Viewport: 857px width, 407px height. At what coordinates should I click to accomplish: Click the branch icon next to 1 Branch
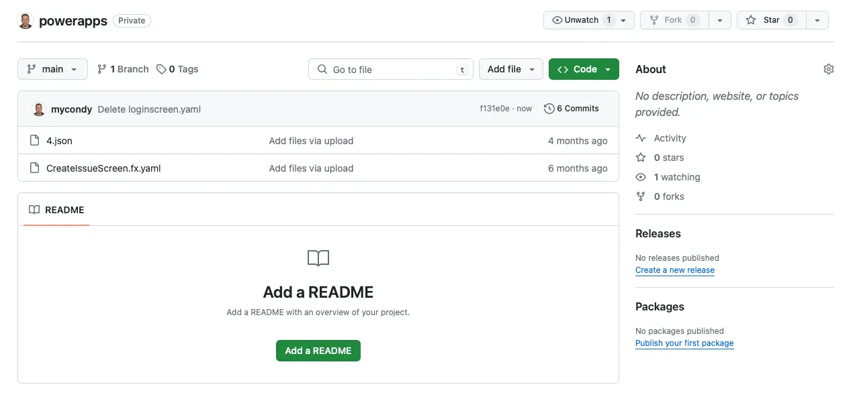pyautogui.click(x=102, y=69)
